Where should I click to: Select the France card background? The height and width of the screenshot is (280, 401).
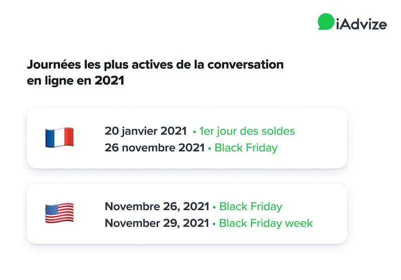(x=187, y=138)
